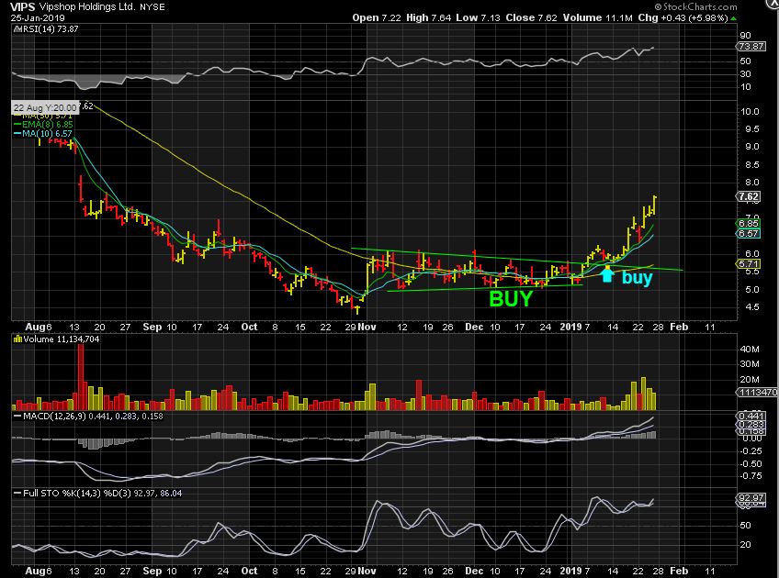Click the 40M label on the volume axis
Image resolution: width=779 pixels, height=578 pixels.
(750, 350)
